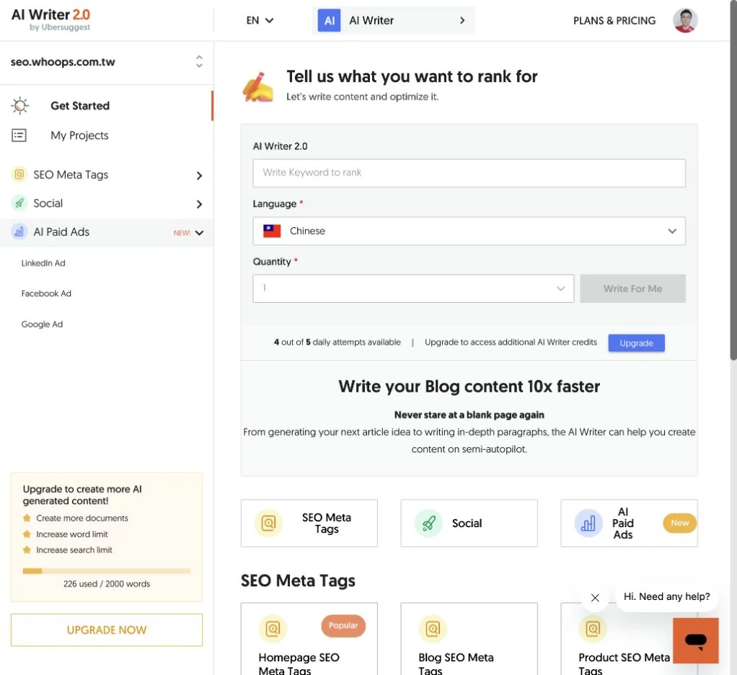Click the Write Keyword to rank field

pyautogui.click(x=469, y=173)
